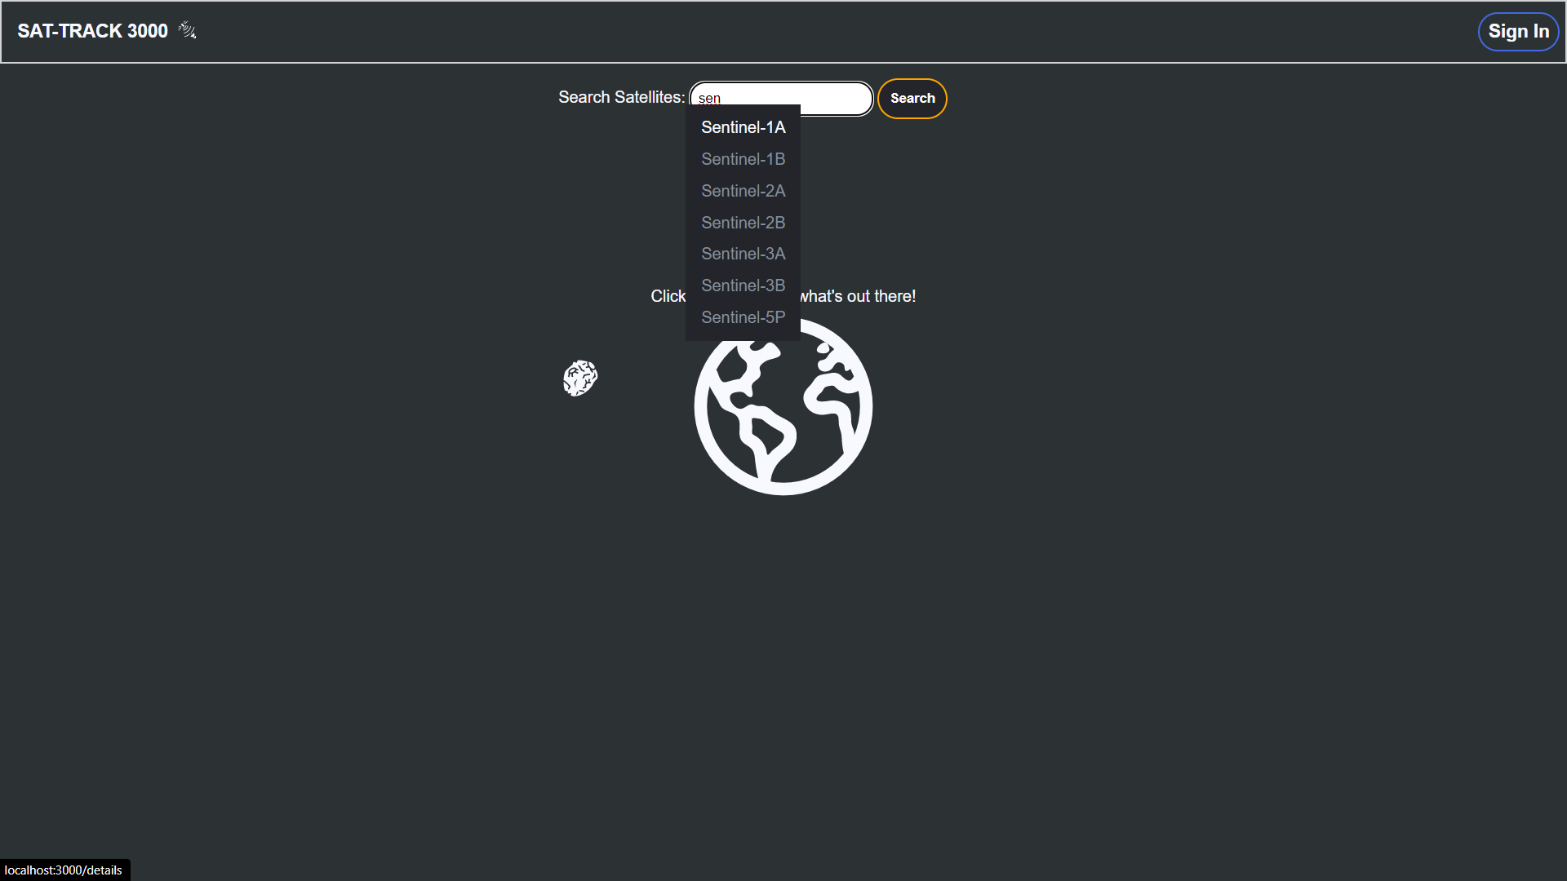Open the SAT-TRACK 3000 home title
Screen dimensions: 1567x881
click(92, 31)
